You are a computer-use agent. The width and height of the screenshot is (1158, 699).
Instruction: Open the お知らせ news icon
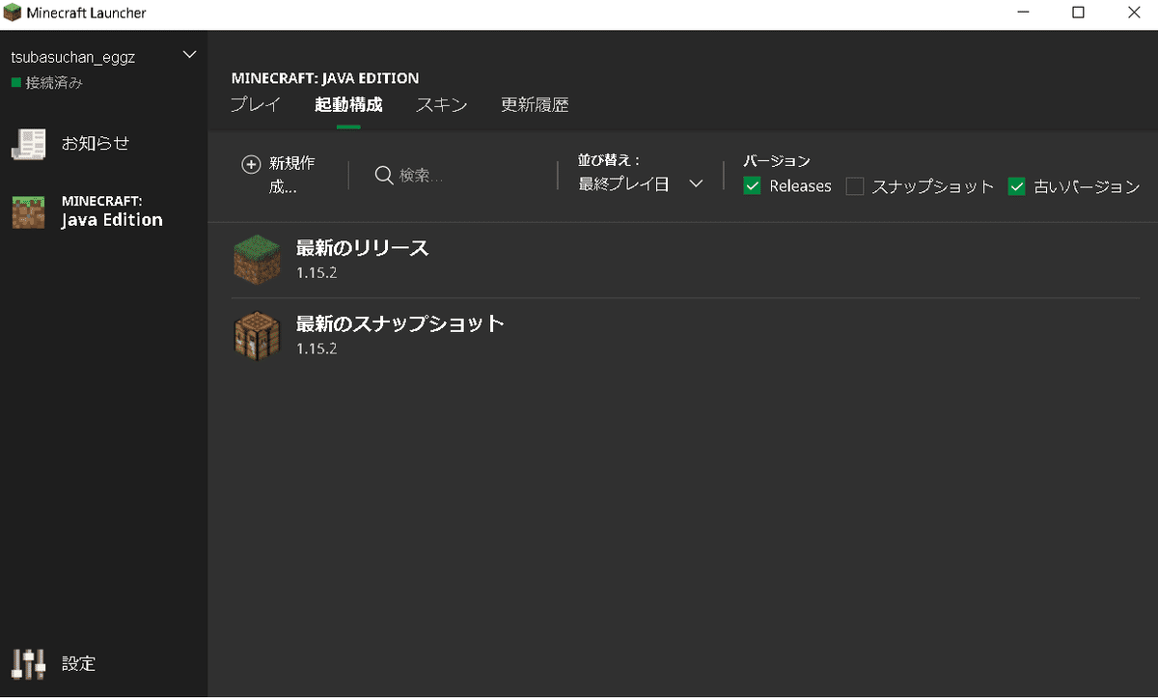click(29, 143)
